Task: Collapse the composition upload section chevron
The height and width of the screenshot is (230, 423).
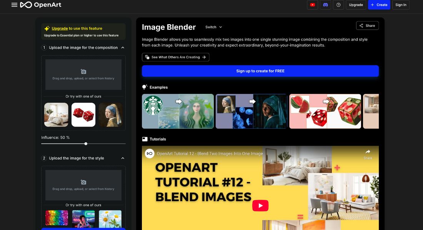Action: coord(123,48)
